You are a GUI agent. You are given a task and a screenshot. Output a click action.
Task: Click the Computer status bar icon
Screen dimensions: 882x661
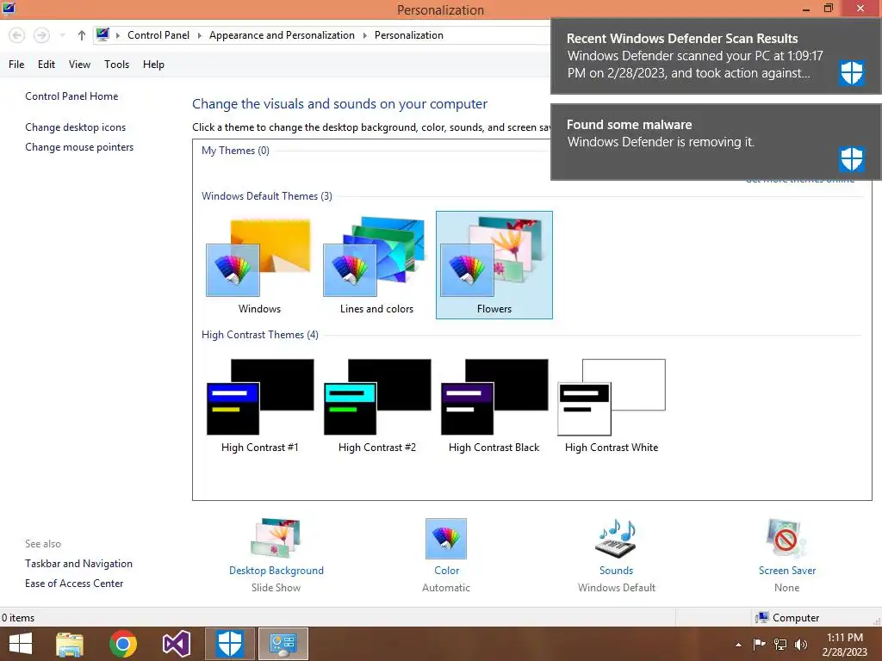tap(762, 618)
